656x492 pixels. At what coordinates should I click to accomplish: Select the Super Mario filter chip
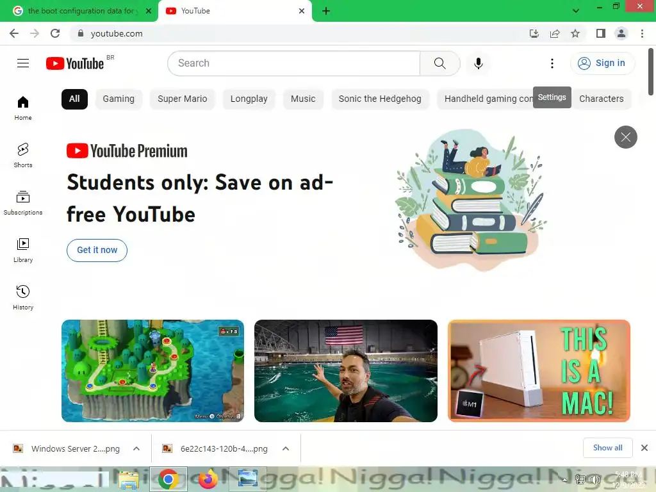point(183,99)
